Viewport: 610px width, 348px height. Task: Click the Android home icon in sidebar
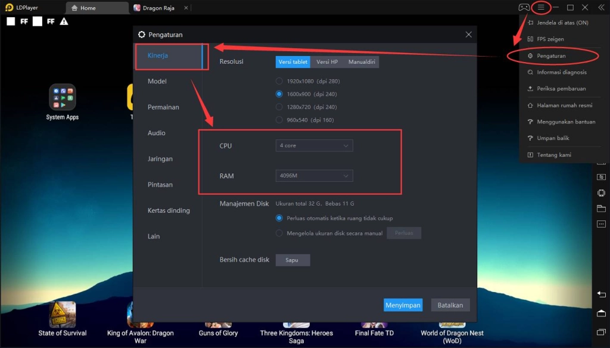[x=601, y=313]
